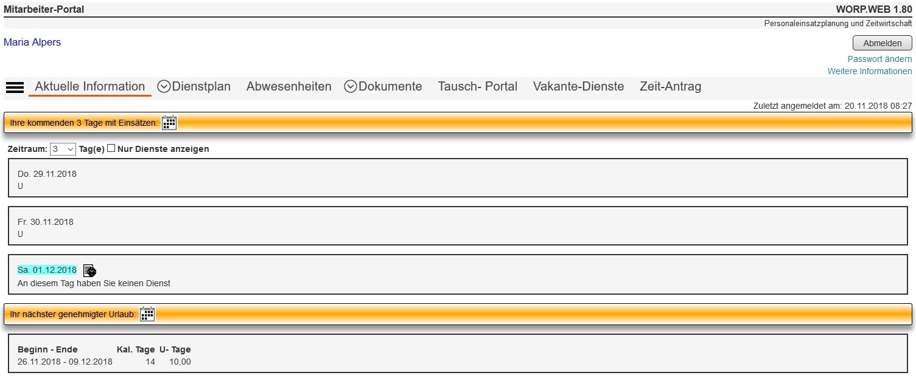The width and height of the screenshot is (916, 381).
Task: Open the Vakante-Dienste tab
Action: tap(578, 86)
